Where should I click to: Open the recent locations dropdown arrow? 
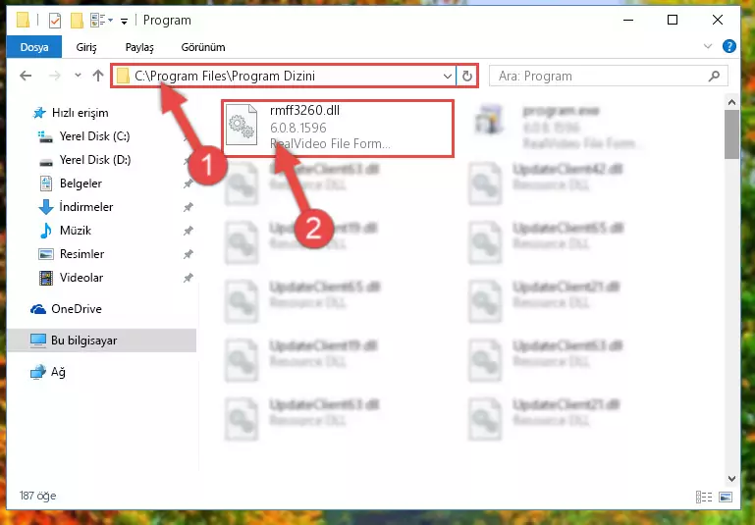[x=78, y=76]
